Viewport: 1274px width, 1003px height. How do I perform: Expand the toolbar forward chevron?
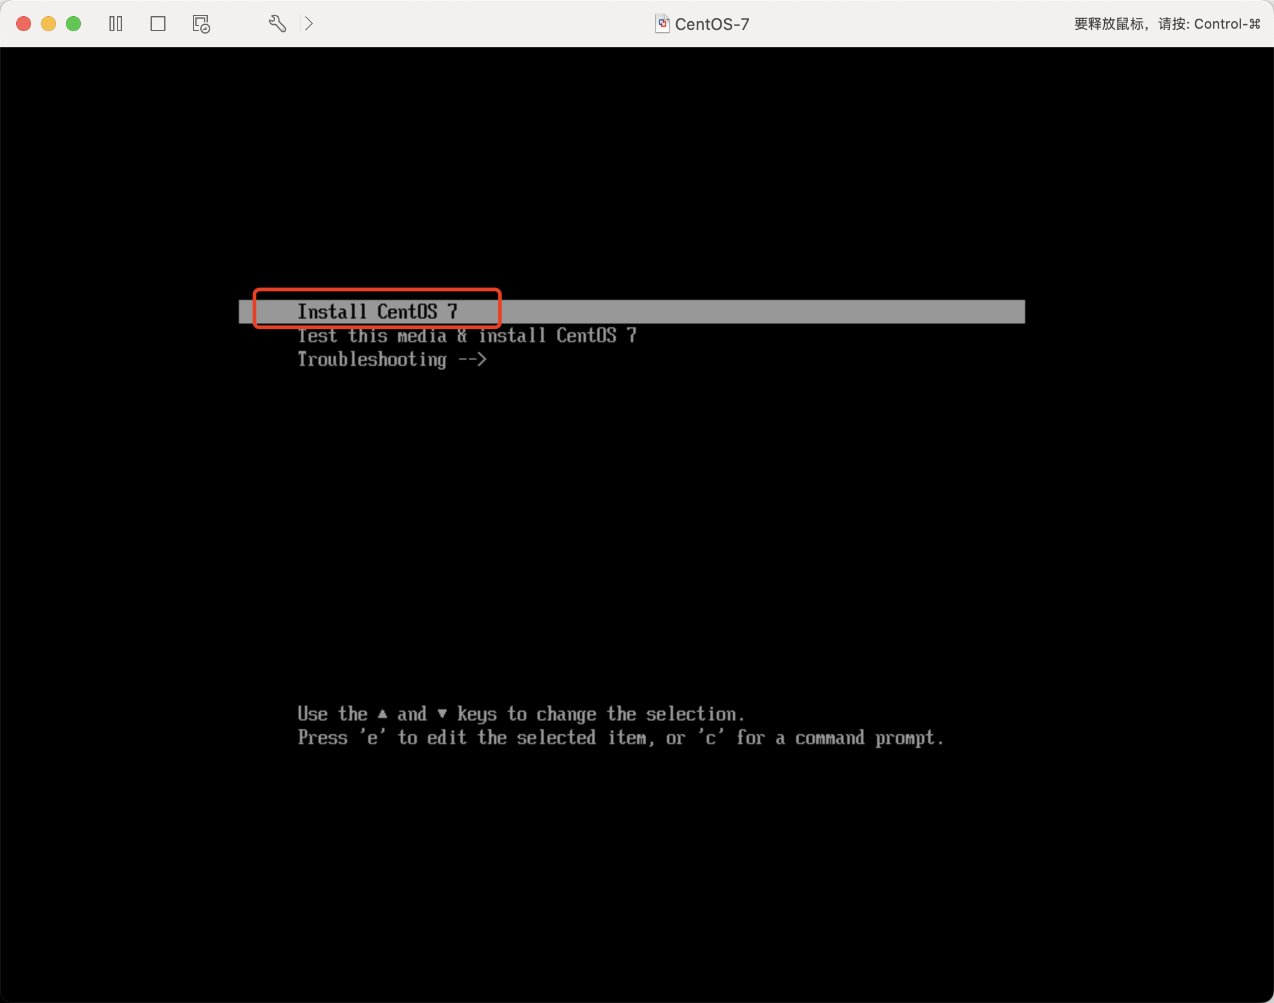tap(309, 24)
